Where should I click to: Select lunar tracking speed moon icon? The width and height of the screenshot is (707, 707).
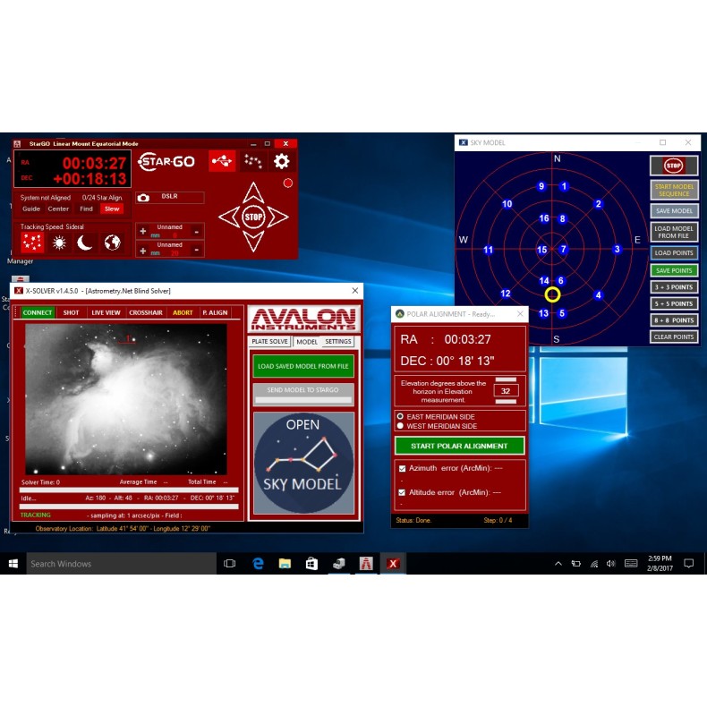coord(85,243)
